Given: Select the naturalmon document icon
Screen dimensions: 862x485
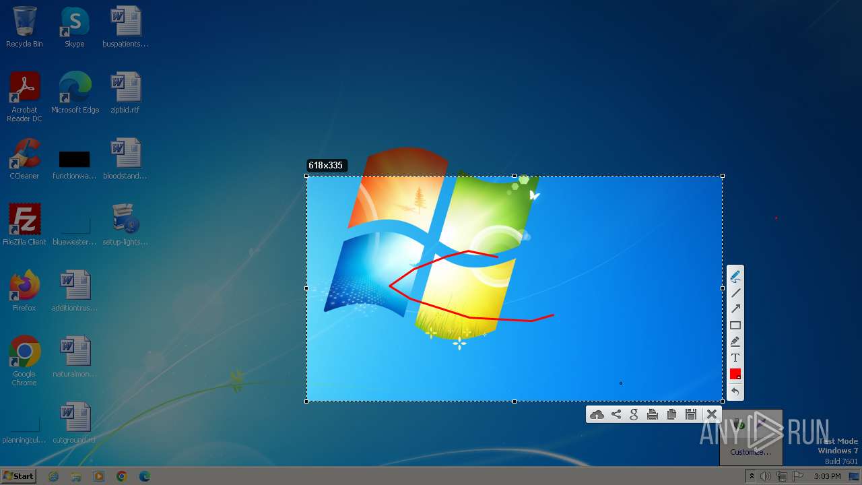Looking at the screenshot, I should (x=75, y=357).
